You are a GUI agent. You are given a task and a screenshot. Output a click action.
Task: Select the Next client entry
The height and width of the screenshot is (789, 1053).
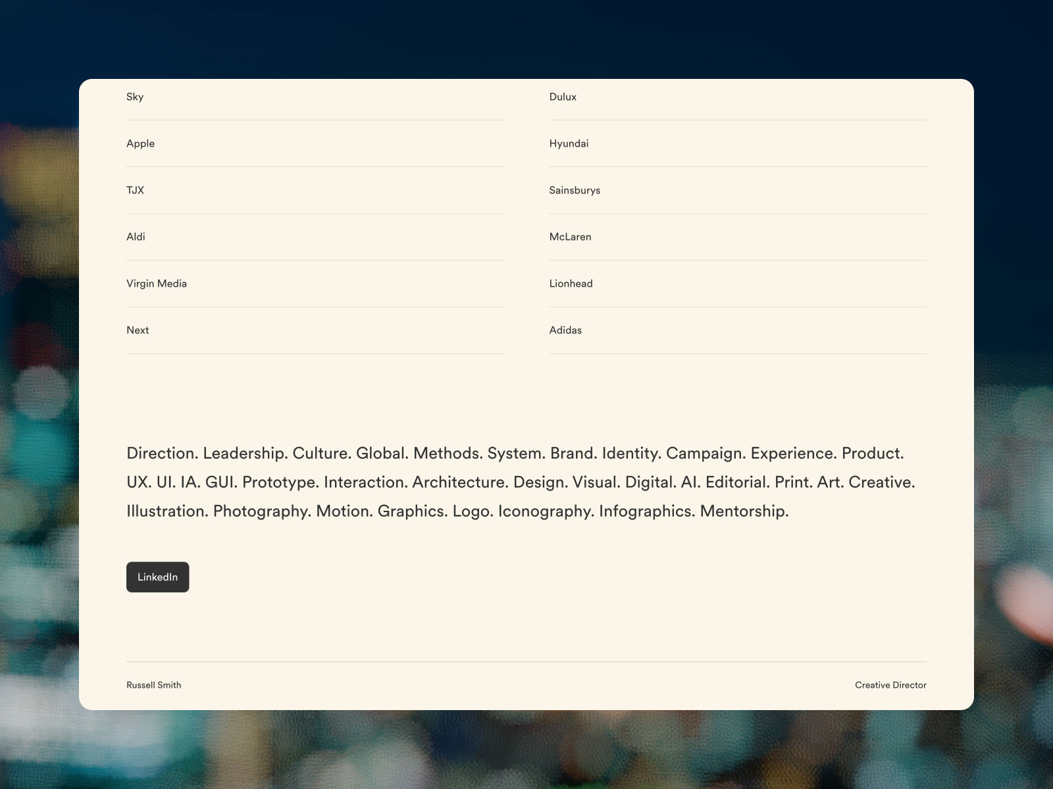315,330
